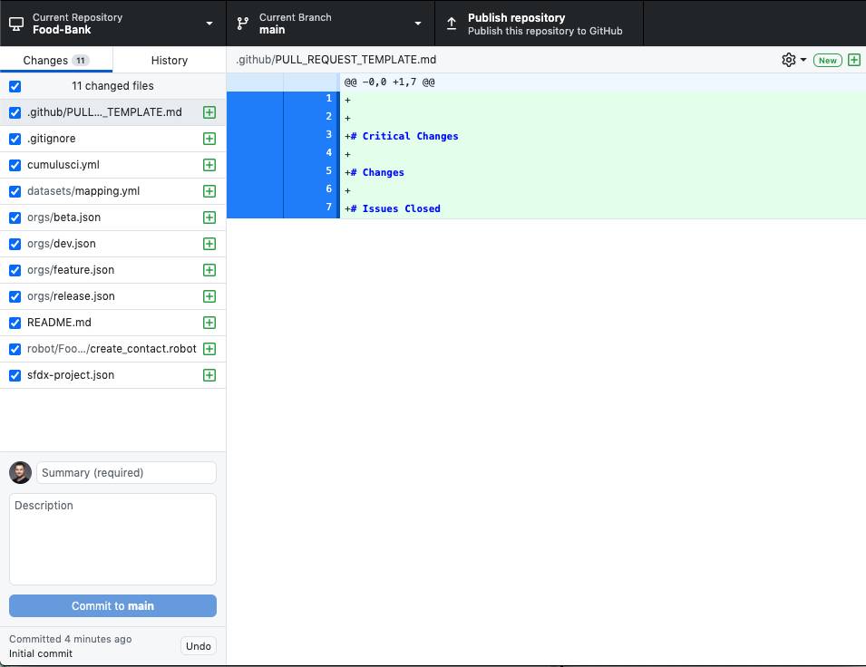
Task: Click Commit to main
Action: pos(112,605)
